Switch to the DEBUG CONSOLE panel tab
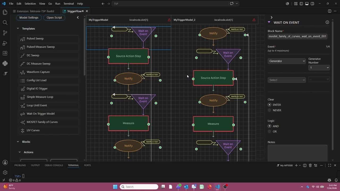The width and height of the screenshot is (340, 191). (x=54, y=165)
